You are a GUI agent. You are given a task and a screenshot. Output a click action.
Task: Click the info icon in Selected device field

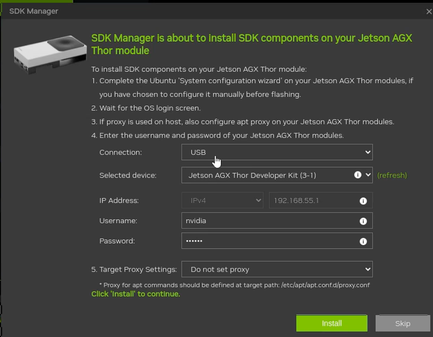357,175
